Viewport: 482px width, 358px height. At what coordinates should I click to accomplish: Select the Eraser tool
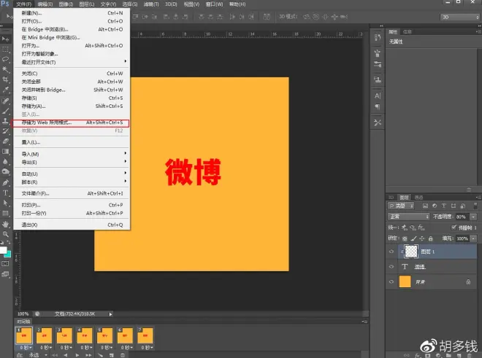(x=5, y=141)
